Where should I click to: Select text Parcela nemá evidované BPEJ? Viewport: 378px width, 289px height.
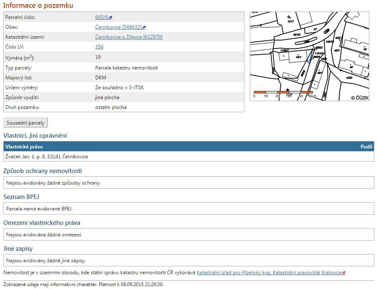click(x=39, y=209)
